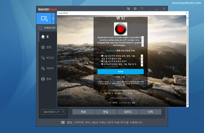The width and height of the screenshot is (204, 133).
Task: Click the speech bubble tip icon
Action: pyautogui.click(x=63, y=122)
